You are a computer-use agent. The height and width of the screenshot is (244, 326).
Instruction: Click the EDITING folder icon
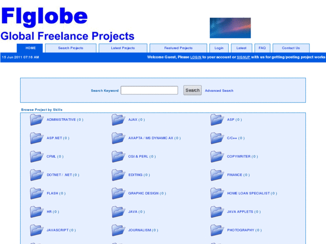coord(118,175)
